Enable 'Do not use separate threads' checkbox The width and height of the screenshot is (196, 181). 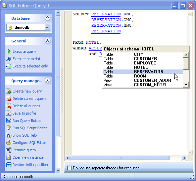[x=69, y=168]
